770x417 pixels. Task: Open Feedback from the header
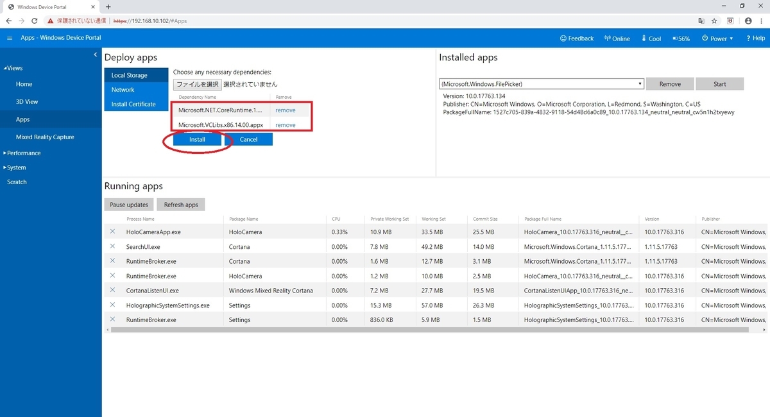(577, 38)
